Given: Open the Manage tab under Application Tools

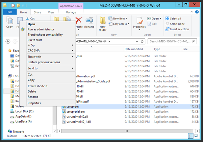Looking at the screenshot, I should (x=71, y=12).
